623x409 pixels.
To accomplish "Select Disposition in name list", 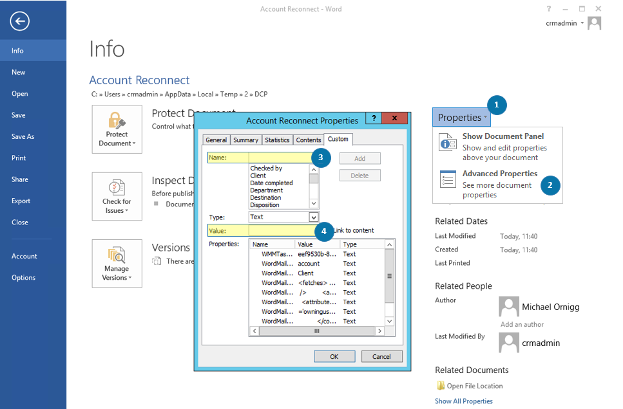I will 265,205.
